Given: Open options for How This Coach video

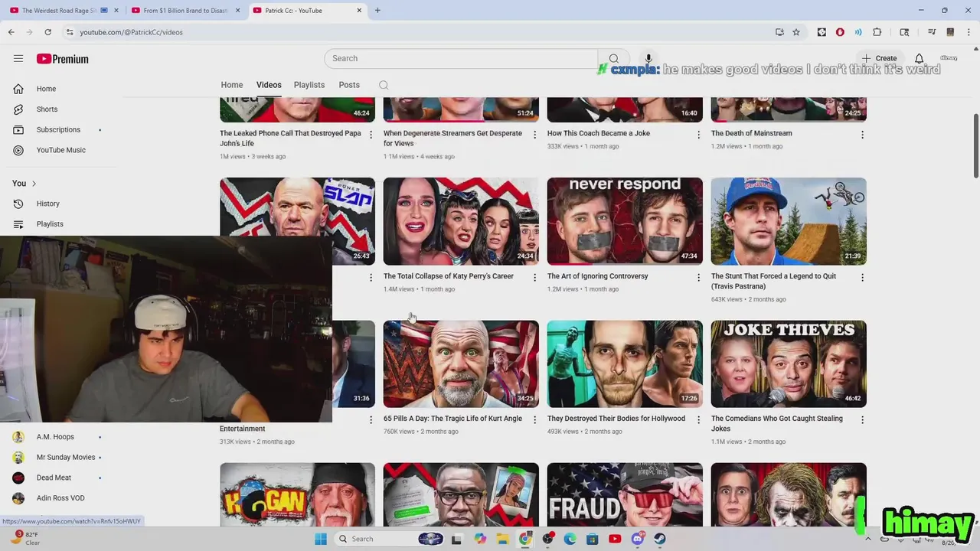Looking at the screenshot, I should pyautogui.click(x=698, y=135).
